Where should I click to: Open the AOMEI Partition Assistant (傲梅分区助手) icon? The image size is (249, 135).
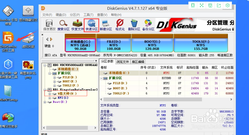[8, 120]
